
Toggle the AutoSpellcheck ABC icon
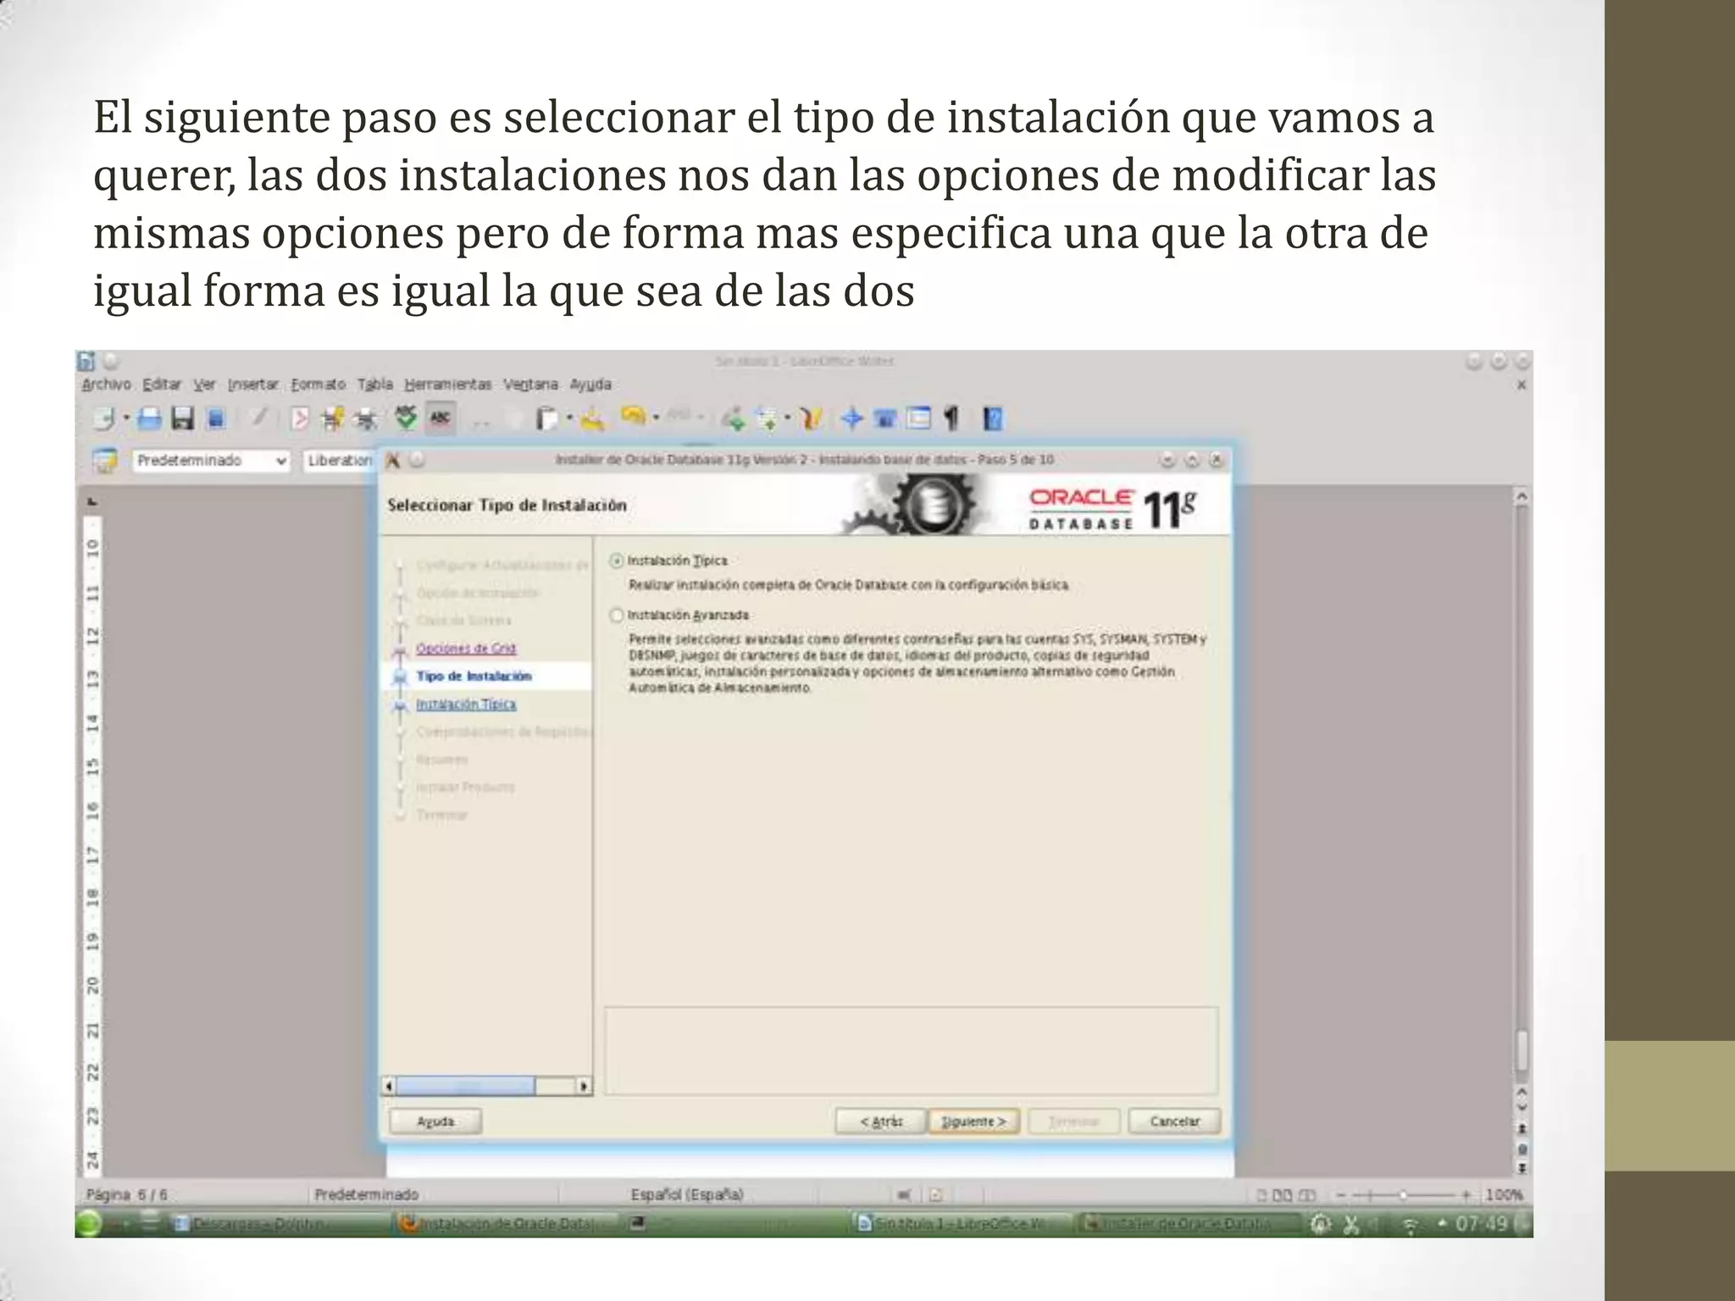pyautogui.click(x=440, y=418)
